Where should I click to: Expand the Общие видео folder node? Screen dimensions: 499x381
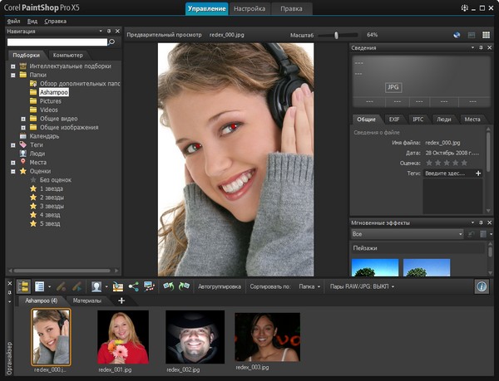[x=22, y=119]
